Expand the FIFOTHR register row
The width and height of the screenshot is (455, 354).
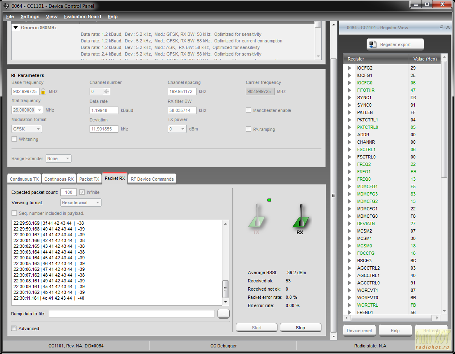point(349,90)
